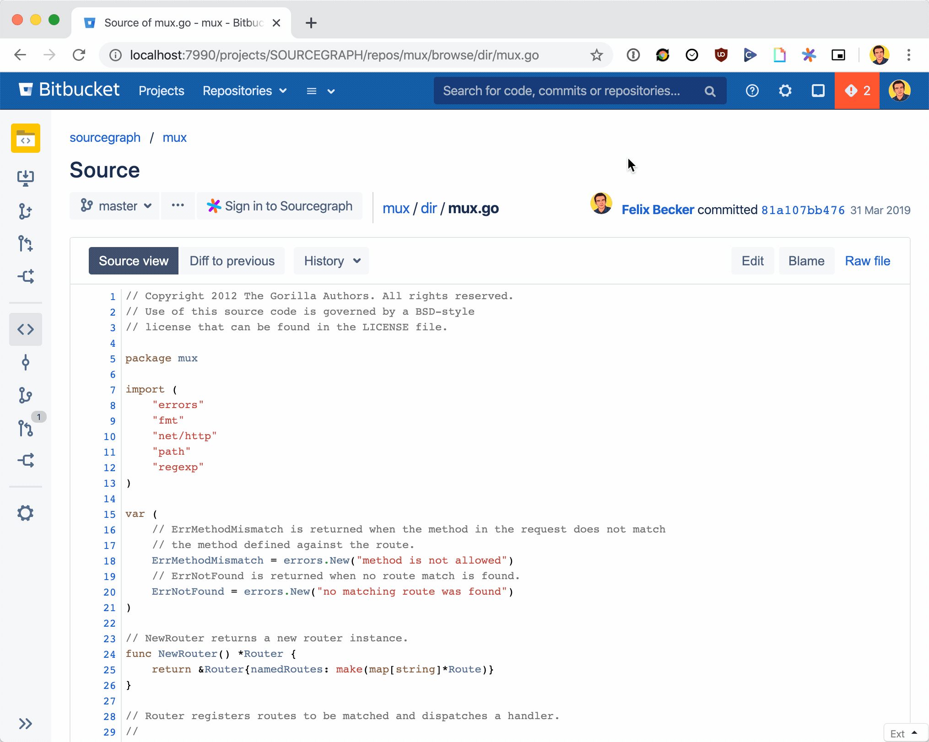Image resolution: width=929 pixels, height=742 pixels.
Task: Click the Create pull request icon in sidebar
Action: (26, 243)
